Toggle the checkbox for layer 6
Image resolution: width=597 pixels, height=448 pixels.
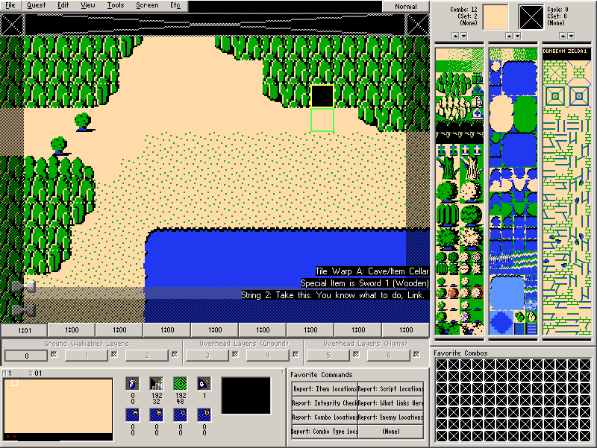coord(416,354)
